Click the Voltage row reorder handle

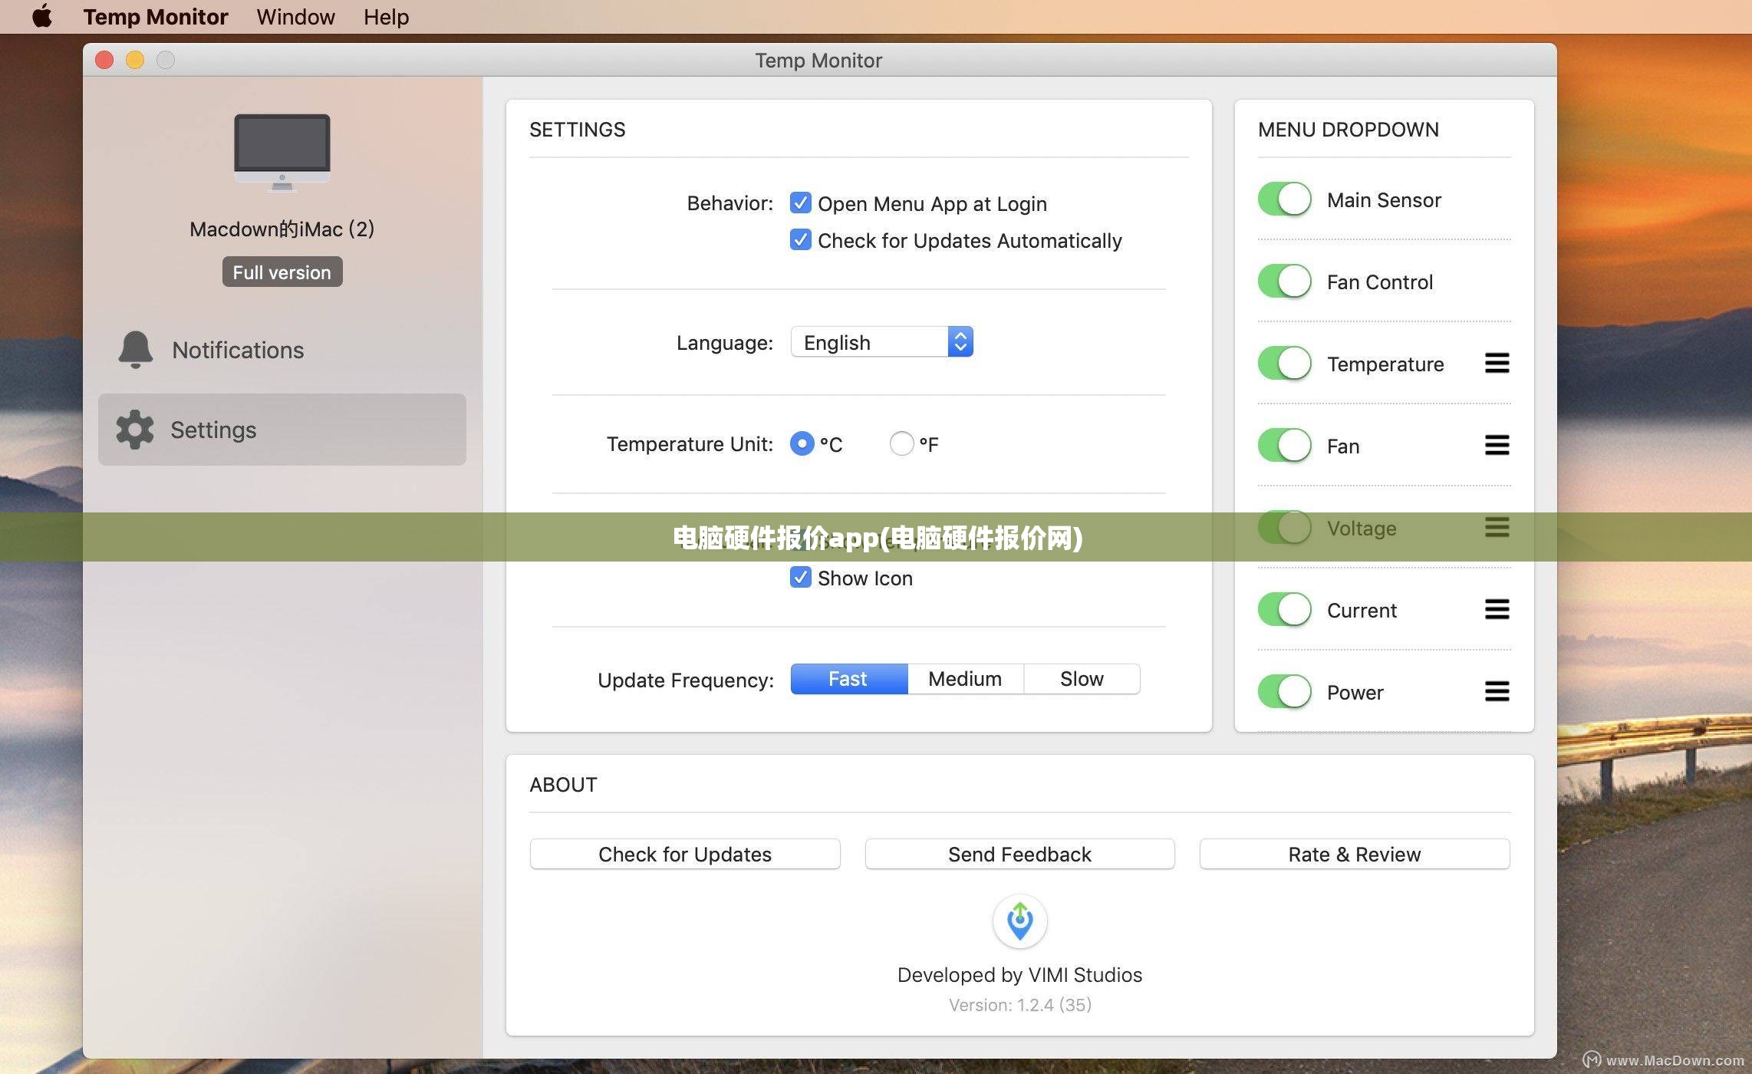pyautogui.click(x=1497, y=527)
